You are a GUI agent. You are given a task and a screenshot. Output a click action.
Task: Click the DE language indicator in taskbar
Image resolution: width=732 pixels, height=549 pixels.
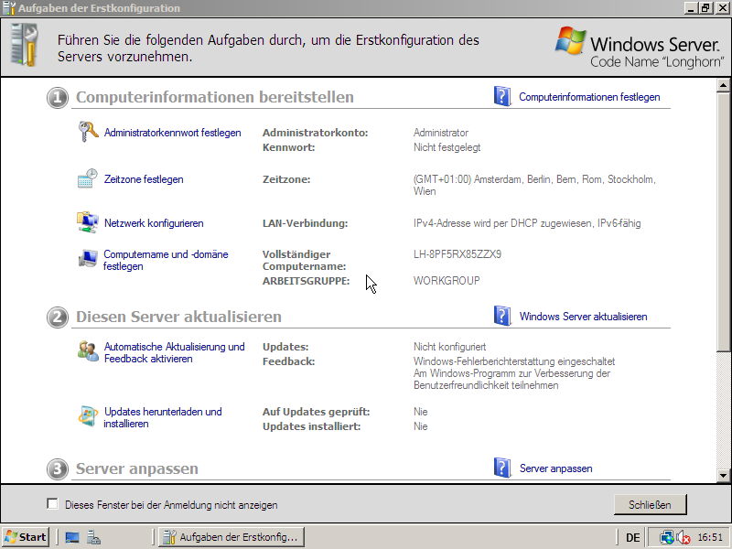pos(632,537)
